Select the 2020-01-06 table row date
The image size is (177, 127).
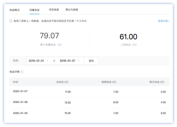20,102
